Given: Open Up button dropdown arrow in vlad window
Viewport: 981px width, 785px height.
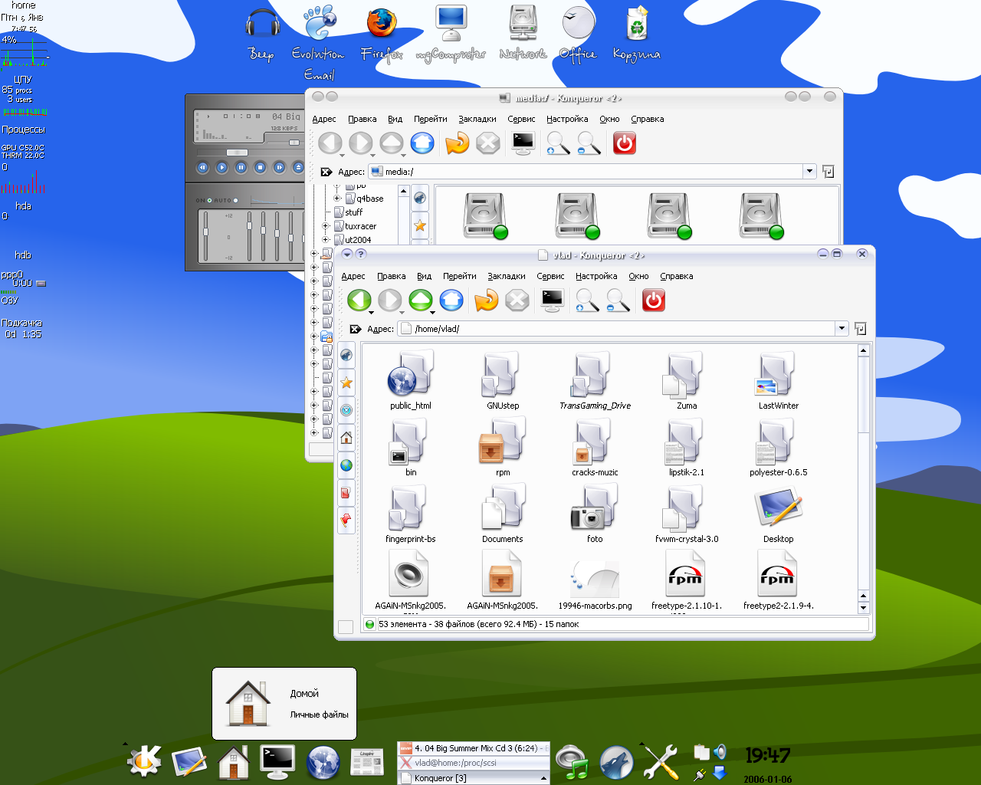Looking at the screenshot, I should coord(432,312).
